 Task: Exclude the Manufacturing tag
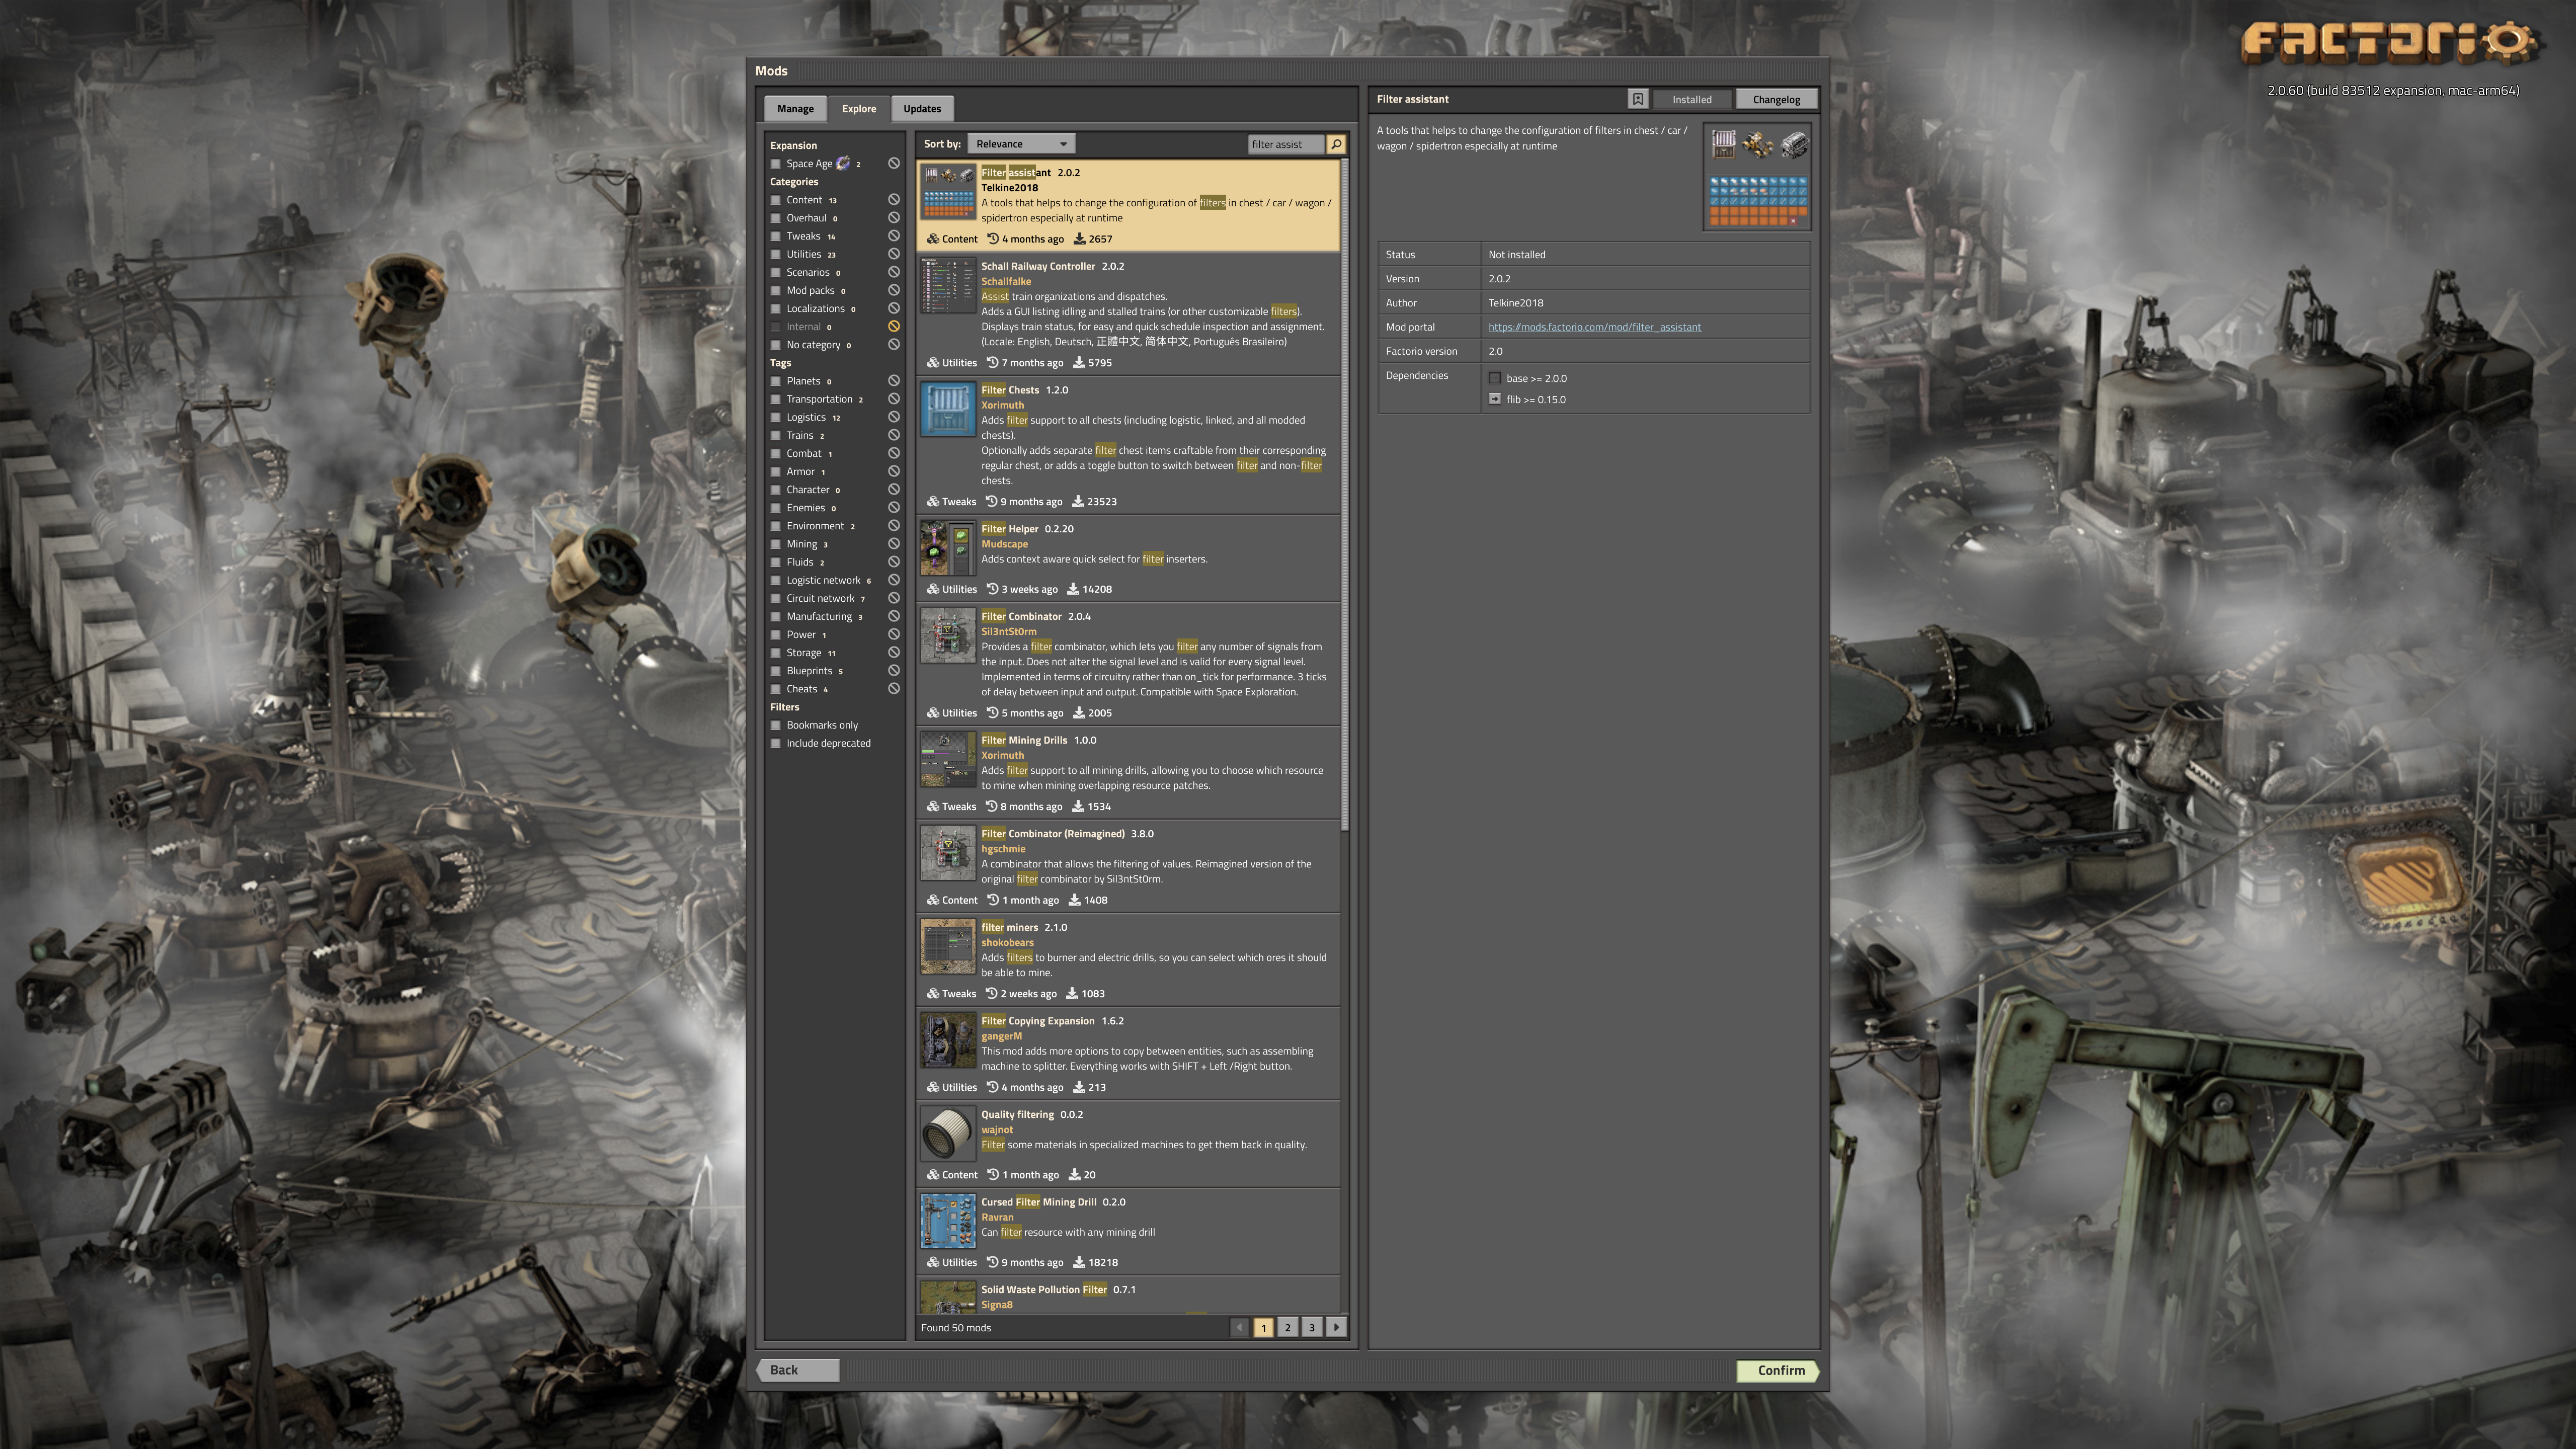click(894, 616)
